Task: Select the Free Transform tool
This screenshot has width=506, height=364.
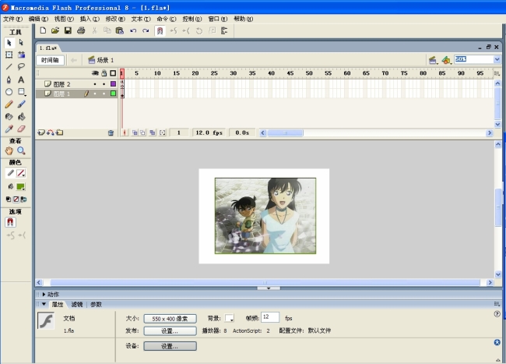Action: coord(9,55)
